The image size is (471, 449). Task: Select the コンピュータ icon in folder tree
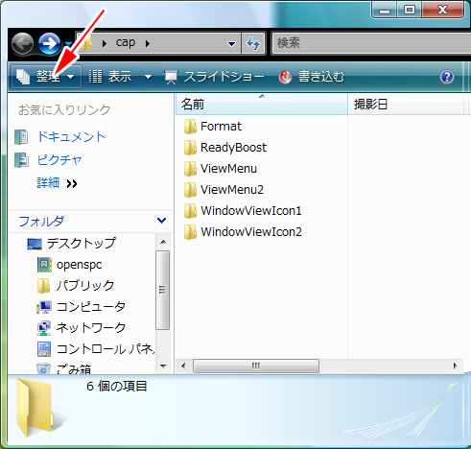pyautogui.click(x=44, y=307)
